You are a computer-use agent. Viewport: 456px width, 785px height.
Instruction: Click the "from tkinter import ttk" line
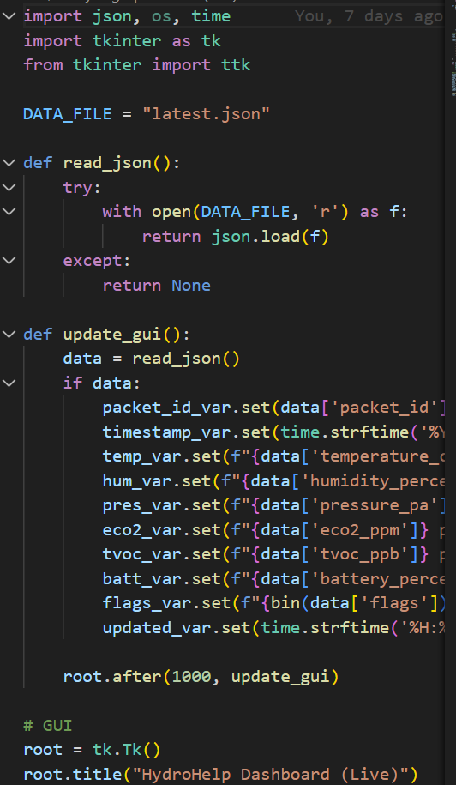click(x=137, y=65)
